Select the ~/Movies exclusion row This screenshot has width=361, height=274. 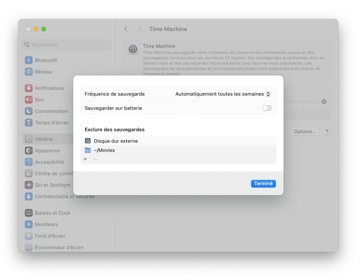(x=178, y=150)
